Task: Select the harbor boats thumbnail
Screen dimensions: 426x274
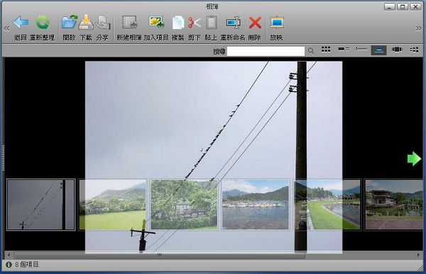Action: coord(256,205)
